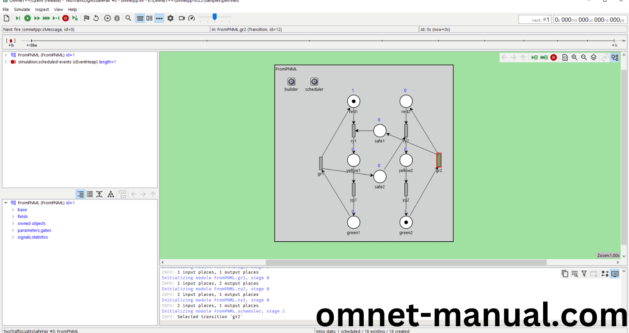Click the Step single event icon
Viewport: 629px width, 333px height.
(18, 18)
